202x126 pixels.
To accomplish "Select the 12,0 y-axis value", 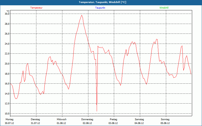I will (7, 104).
